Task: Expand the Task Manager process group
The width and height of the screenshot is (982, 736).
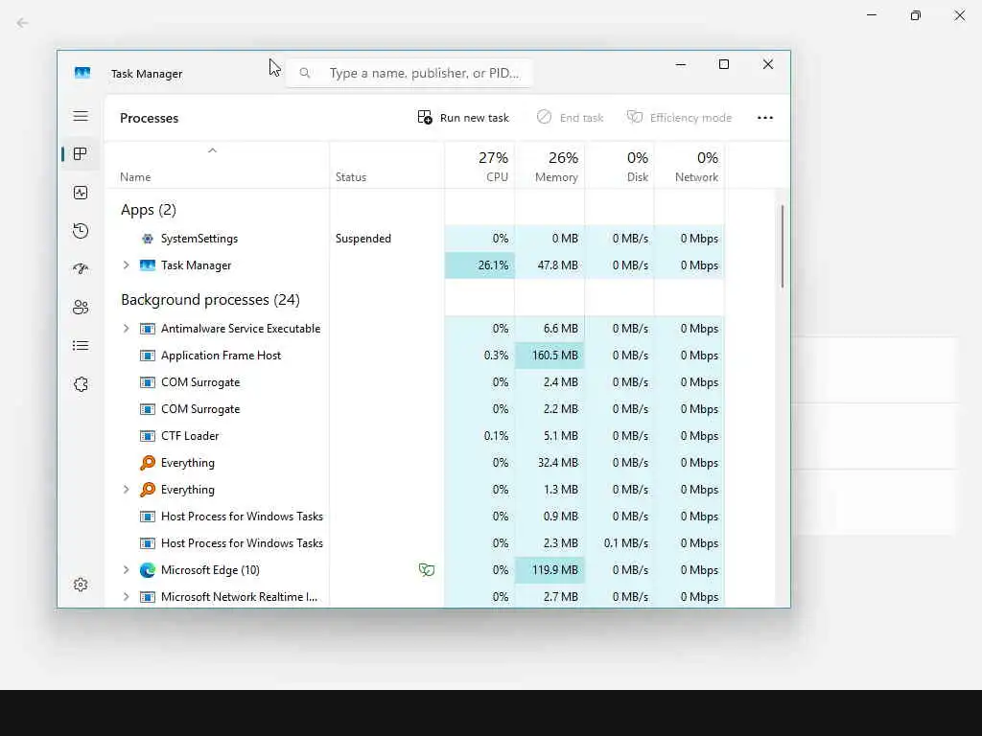Action: pyautogui.click(x=126, y=265)
